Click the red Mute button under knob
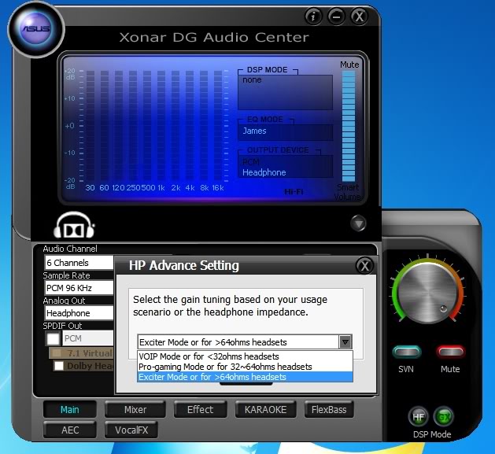495x454 pixels. click(450, 352)
